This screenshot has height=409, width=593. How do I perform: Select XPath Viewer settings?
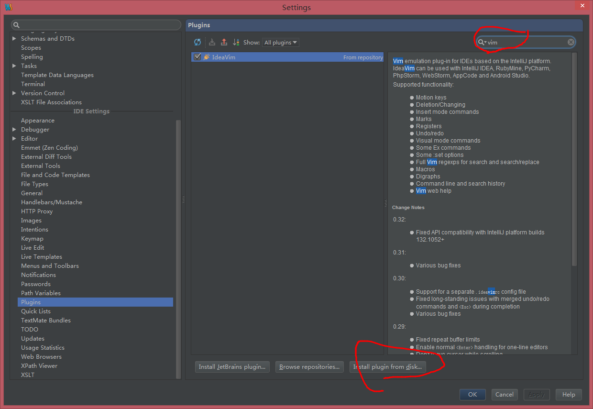(x=39, y=366)
